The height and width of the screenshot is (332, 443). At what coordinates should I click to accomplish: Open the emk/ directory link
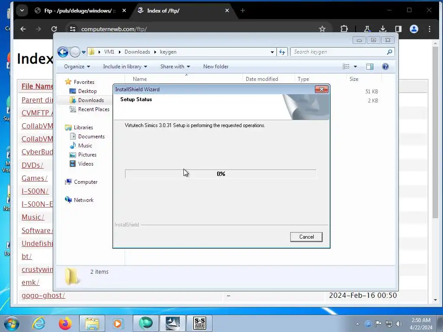31,282
